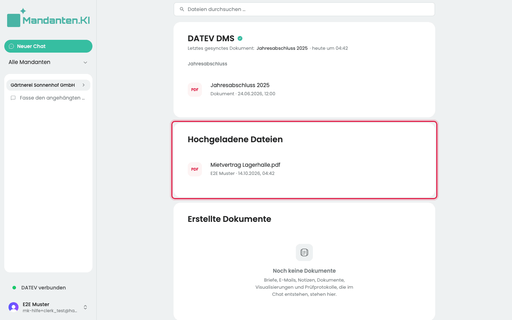Click the search magnifier icon
This screenshot has height=320, width=512.
(182, 9)
